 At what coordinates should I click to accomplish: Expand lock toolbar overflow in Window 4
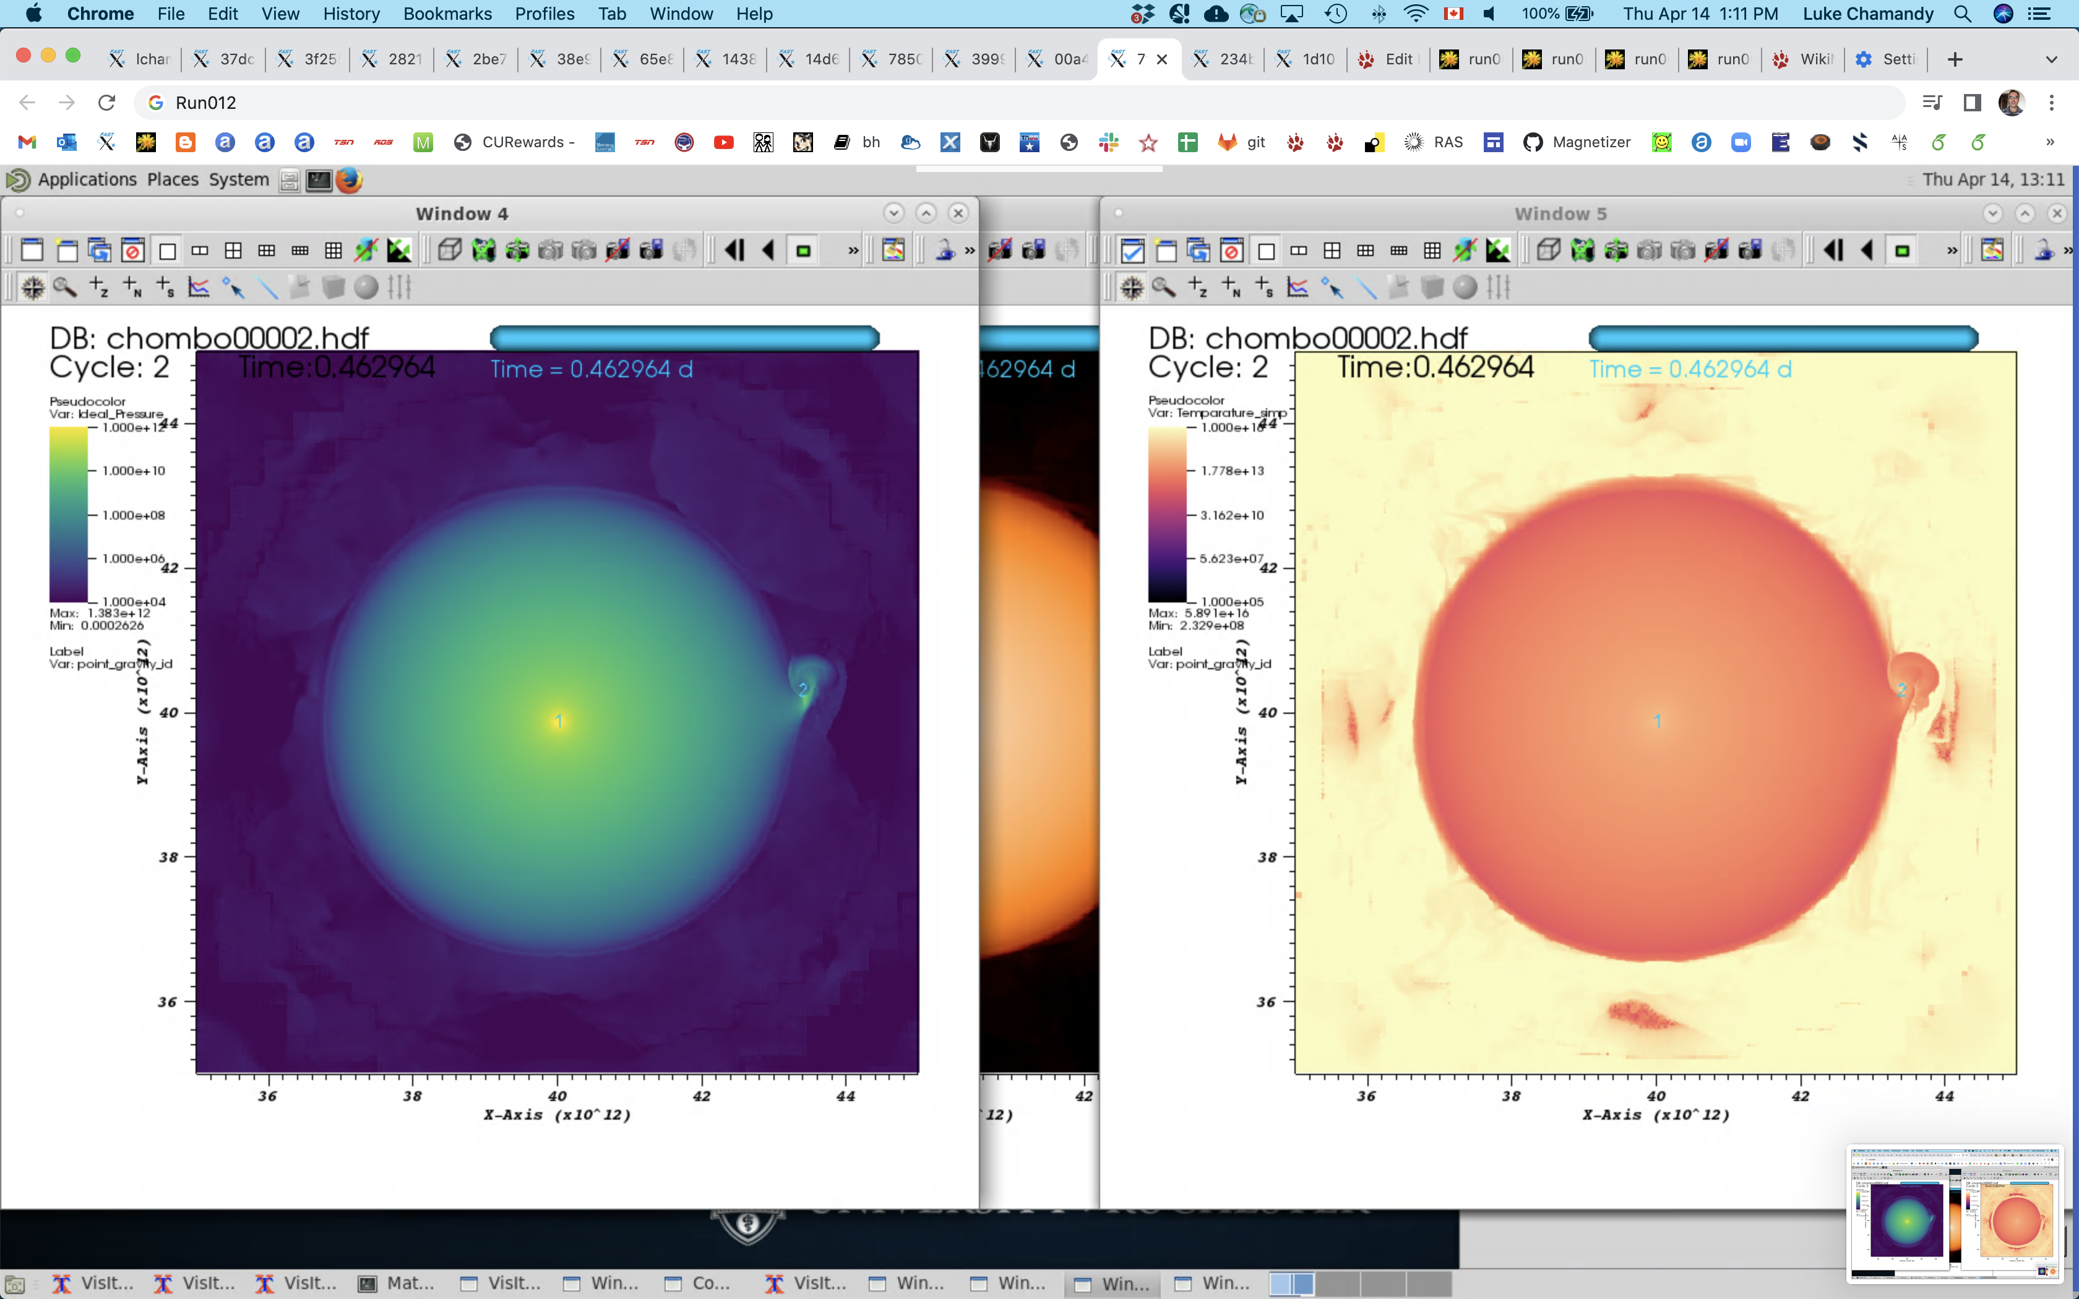click(970, 250)
